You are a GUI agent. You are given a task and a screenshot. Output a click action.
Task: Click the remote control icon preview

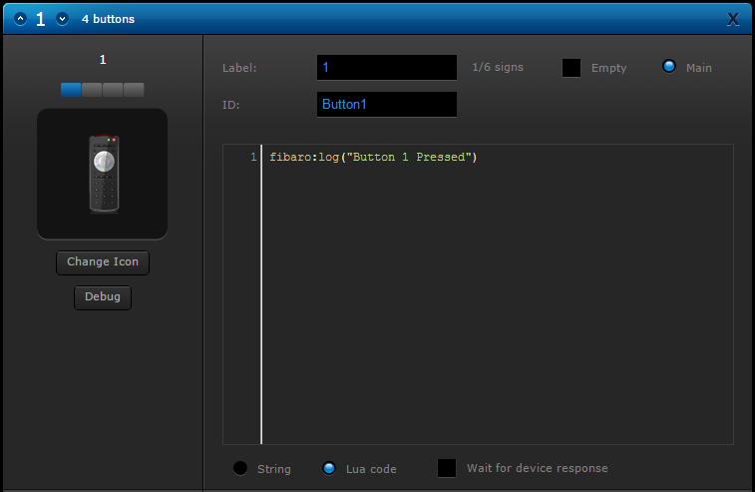click(x=103, y=174)
